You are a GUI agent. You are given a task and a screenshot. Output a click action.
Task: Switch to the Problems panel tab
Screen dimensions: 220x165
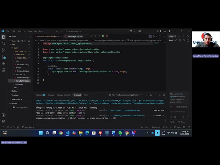pyautogui.click(x=40, y=95)
